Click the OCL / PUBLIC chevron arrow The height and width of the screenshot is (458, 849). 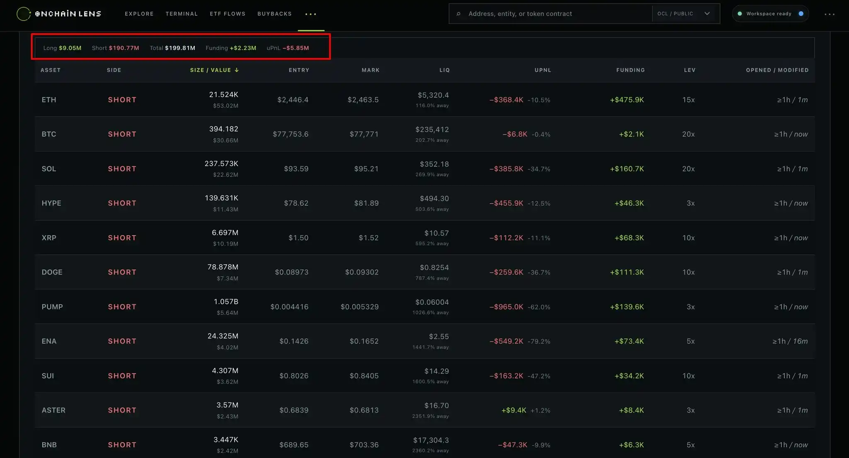click(707, 14)
